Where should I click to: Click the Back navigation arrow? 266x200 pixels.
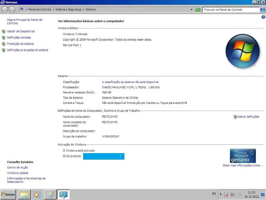[x=5, y=10]
